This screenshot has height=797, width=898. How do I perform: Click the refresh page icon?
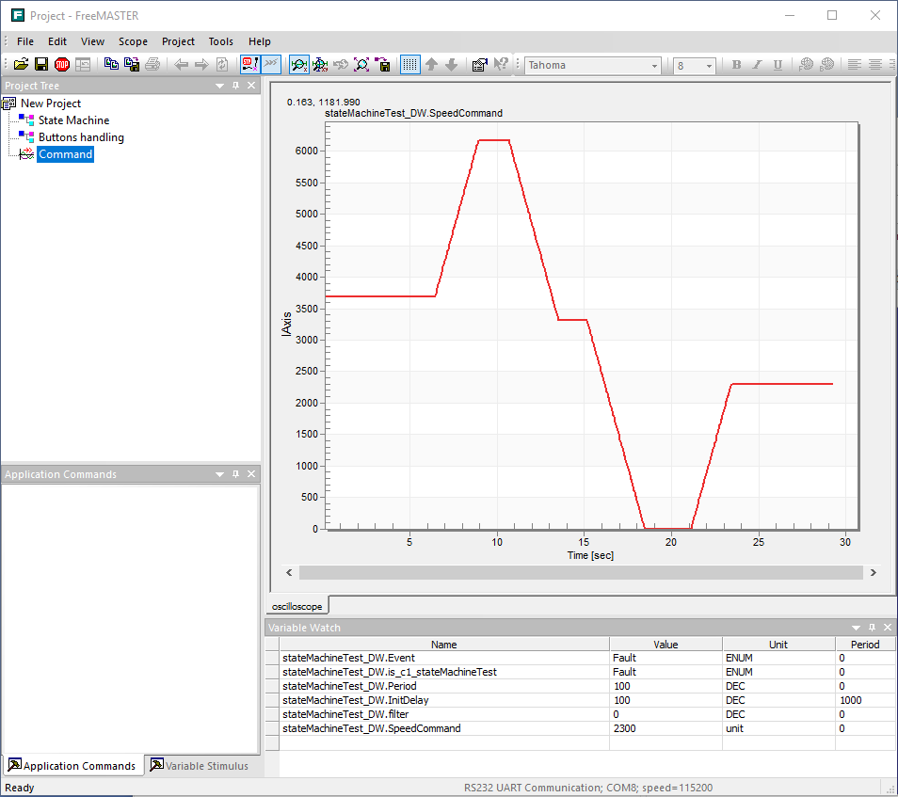tap(222, 65)
